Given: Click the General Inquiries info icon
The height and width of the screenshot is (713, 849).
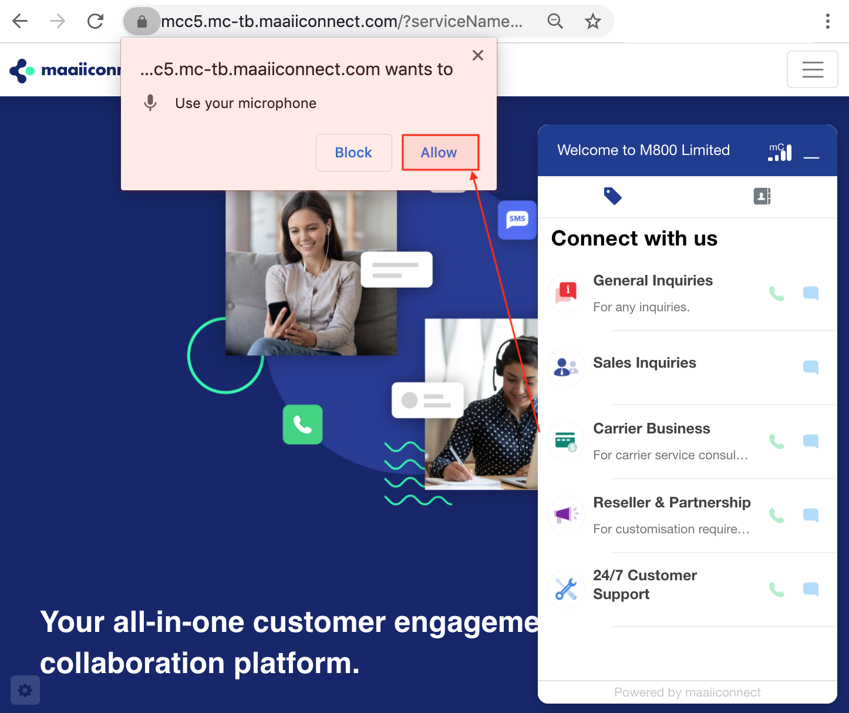Looking at the screenshot, I should (566, 293).
